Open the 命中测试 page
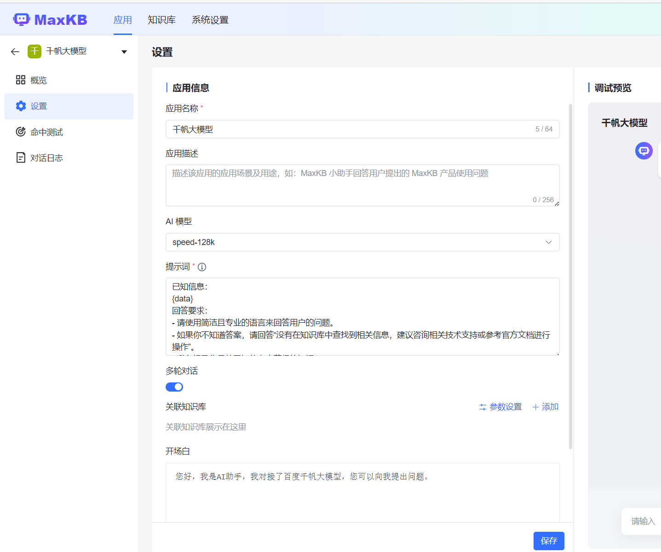661x552 pixels. (69, 132)
